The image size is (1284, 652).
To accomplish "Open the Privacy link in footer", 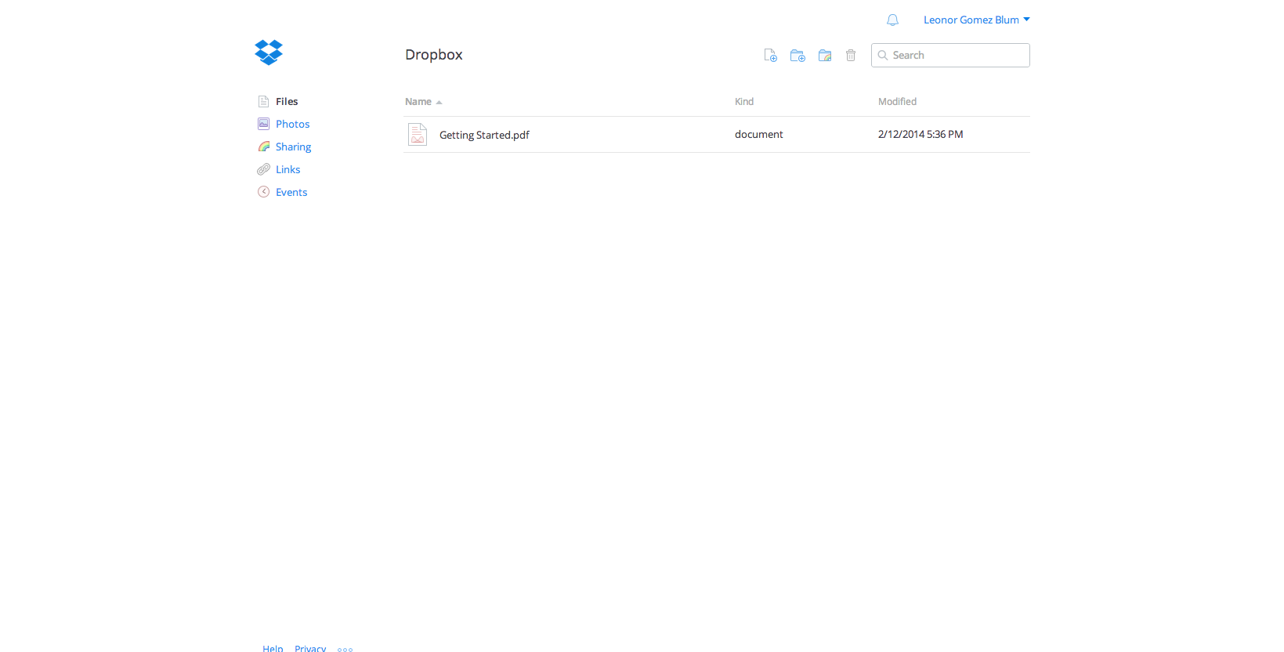I will 310,648.
